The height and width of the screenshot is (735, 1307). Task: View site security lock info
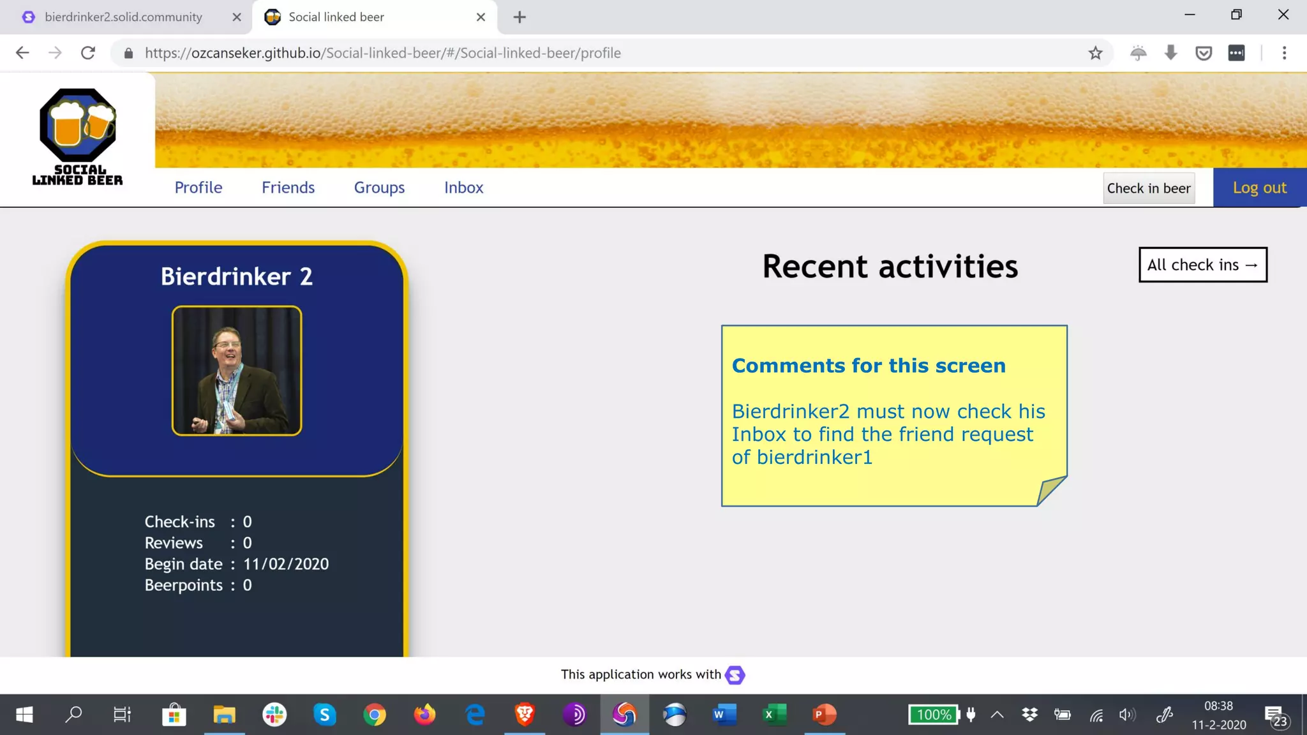(x=128, y=53)
